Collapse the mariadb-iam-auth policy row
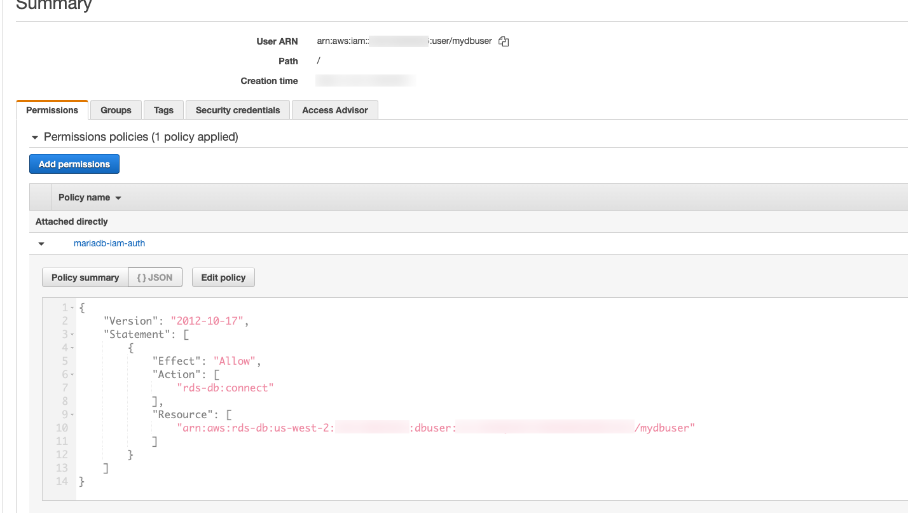This screenshot has height=513, width=908. click(x=41, y=244)
